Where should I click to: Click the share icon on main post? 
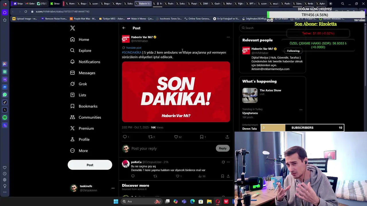pyautogui.click(x=227, y=137)
